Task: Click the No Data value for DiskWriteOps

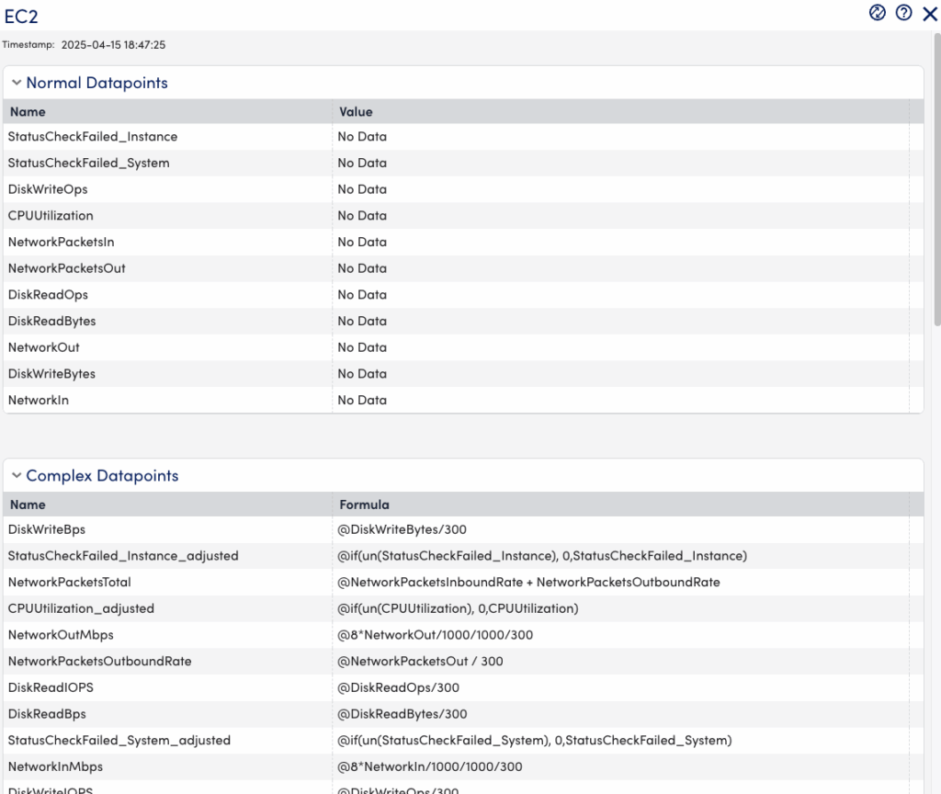Action: click(x=362, y=189)
